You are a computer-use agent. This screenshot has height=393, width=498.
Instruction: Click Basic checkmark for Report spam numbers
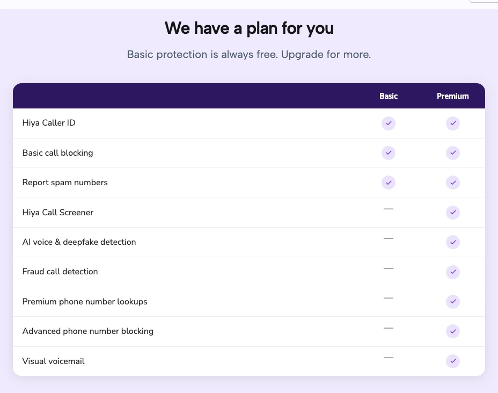(389, 183)
